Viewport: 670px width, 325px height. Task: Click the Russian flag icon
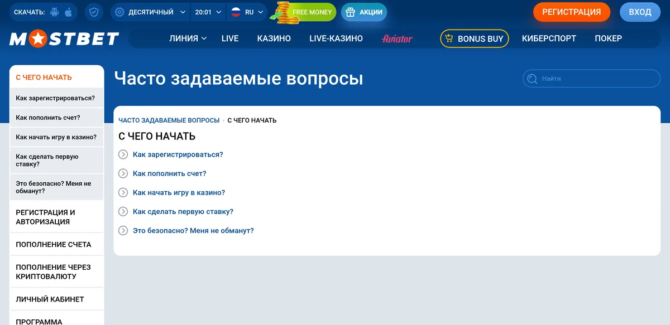[x=236, y=12]
